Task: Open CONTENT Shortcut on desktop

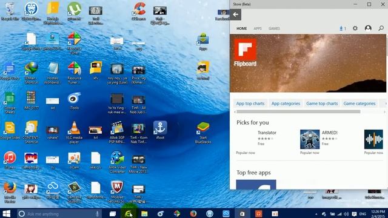Action: 32,132
